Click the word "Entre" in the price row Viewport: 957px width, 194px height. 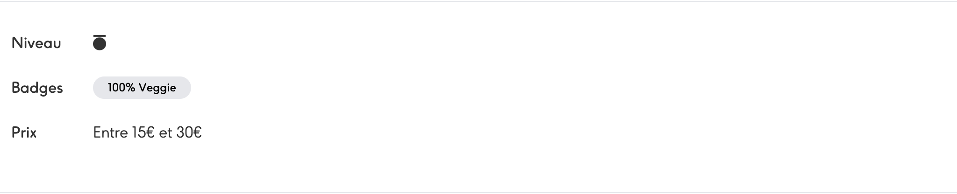(x=111, y=132)
